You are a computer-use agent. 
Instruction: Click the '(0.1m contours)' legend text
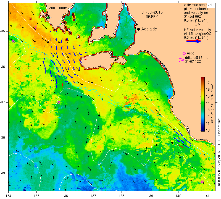click(196, 9)
